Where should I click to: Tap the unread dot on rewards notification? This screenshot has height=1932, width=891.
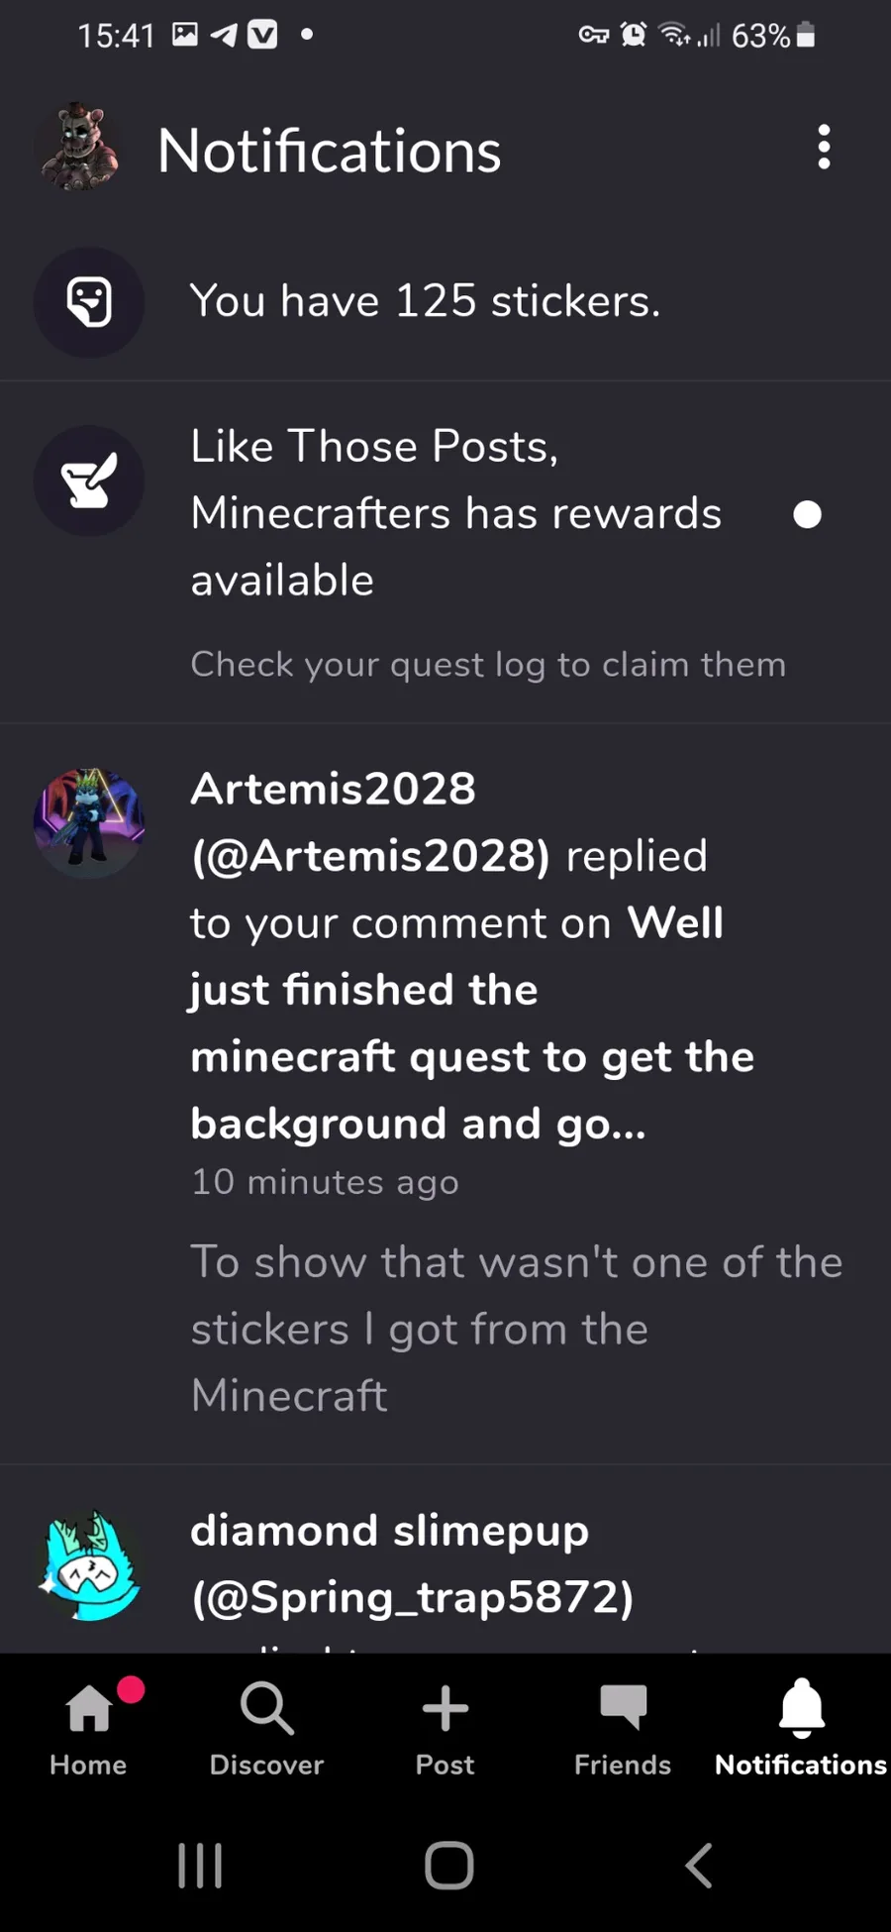tap(807, 514)
